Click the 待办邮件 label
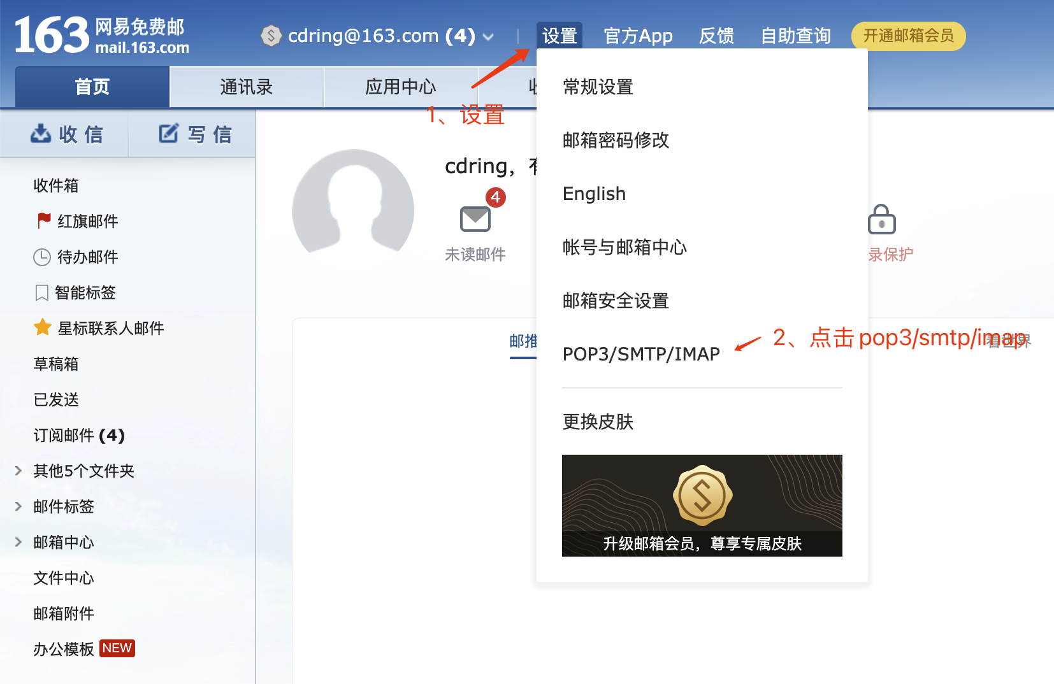The image size is (1054, 684). [88, 257]
